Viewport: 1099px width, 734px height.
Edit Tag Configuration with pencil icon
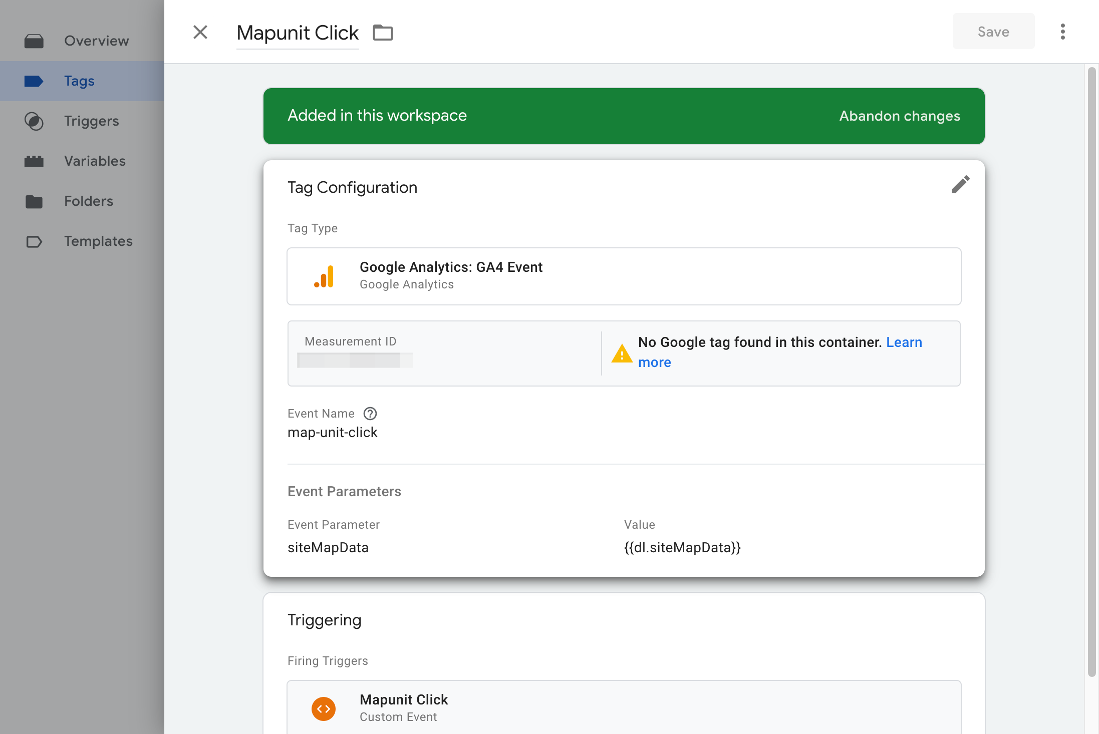point(960,184)
